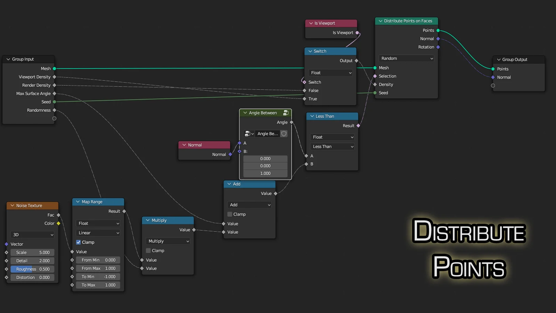Open the Less Than operation dropdown
The width and height of the screenshot is (556, 313).
click(x=332, y=146)
